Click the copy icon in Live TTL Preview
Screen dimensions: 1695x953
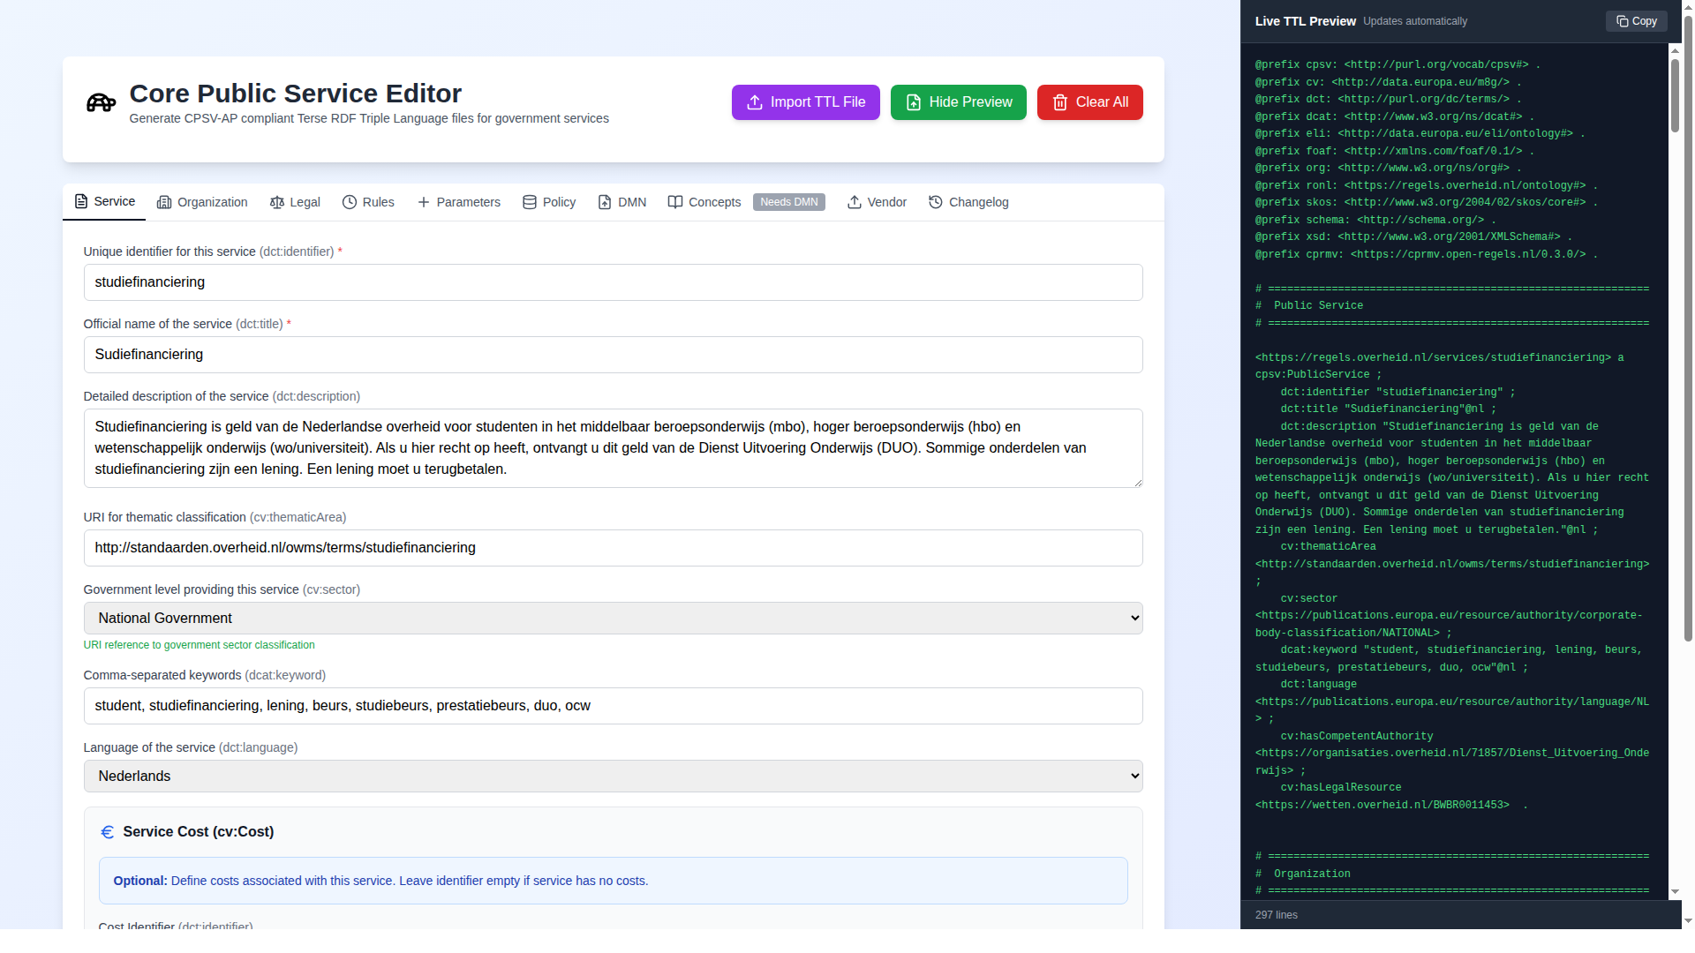tap(1622, 20)
